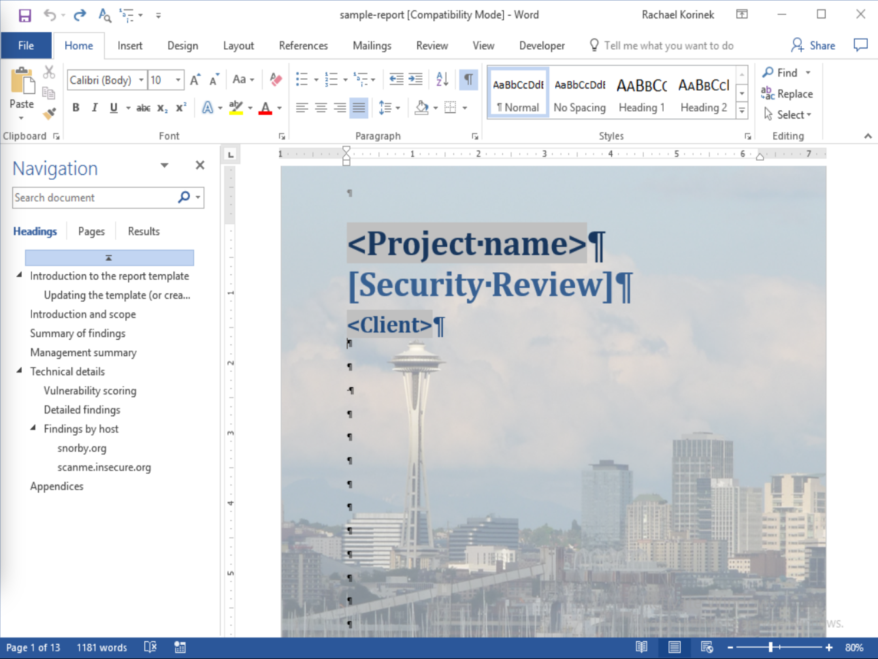
Task: Switch to Read Mode in the status bar
Action: point(641,647)
